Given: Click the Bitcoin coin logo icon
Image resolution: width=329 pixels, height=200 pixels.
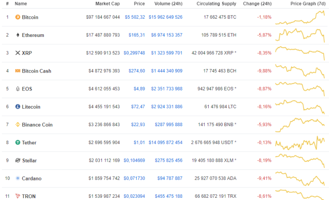Looking at the screenshot, I should click(x=18, y=17).
